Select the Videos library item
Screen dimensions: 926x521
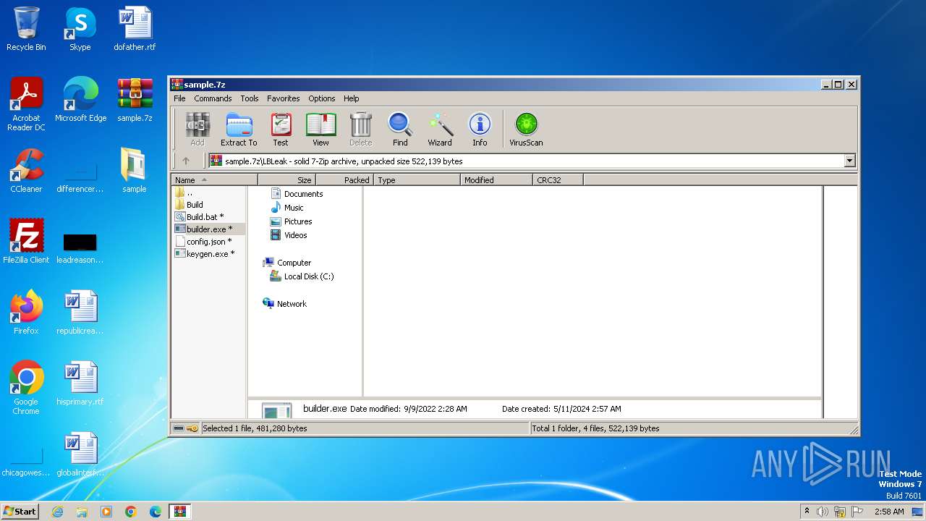pyautogui.click(x=289, y=235)
